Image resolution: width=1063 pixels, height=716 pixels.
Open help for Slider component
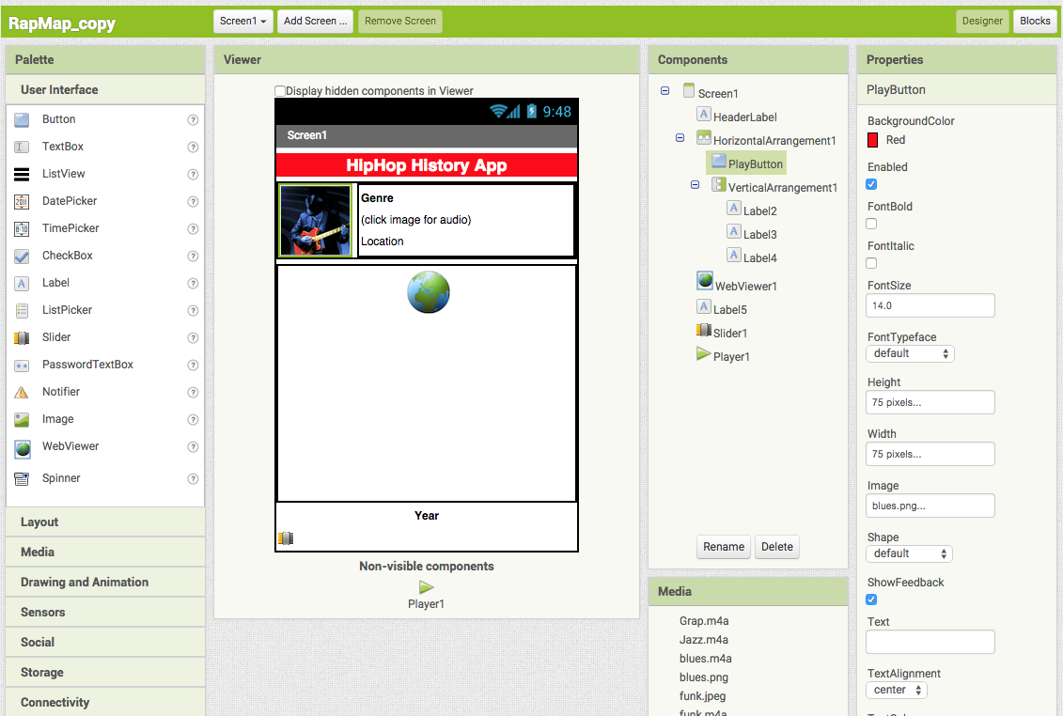click(x=193, y=337)
